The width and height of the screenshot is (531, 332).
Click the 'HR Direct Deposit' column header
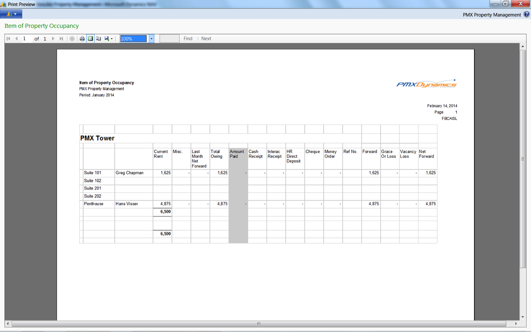point(293,156)
